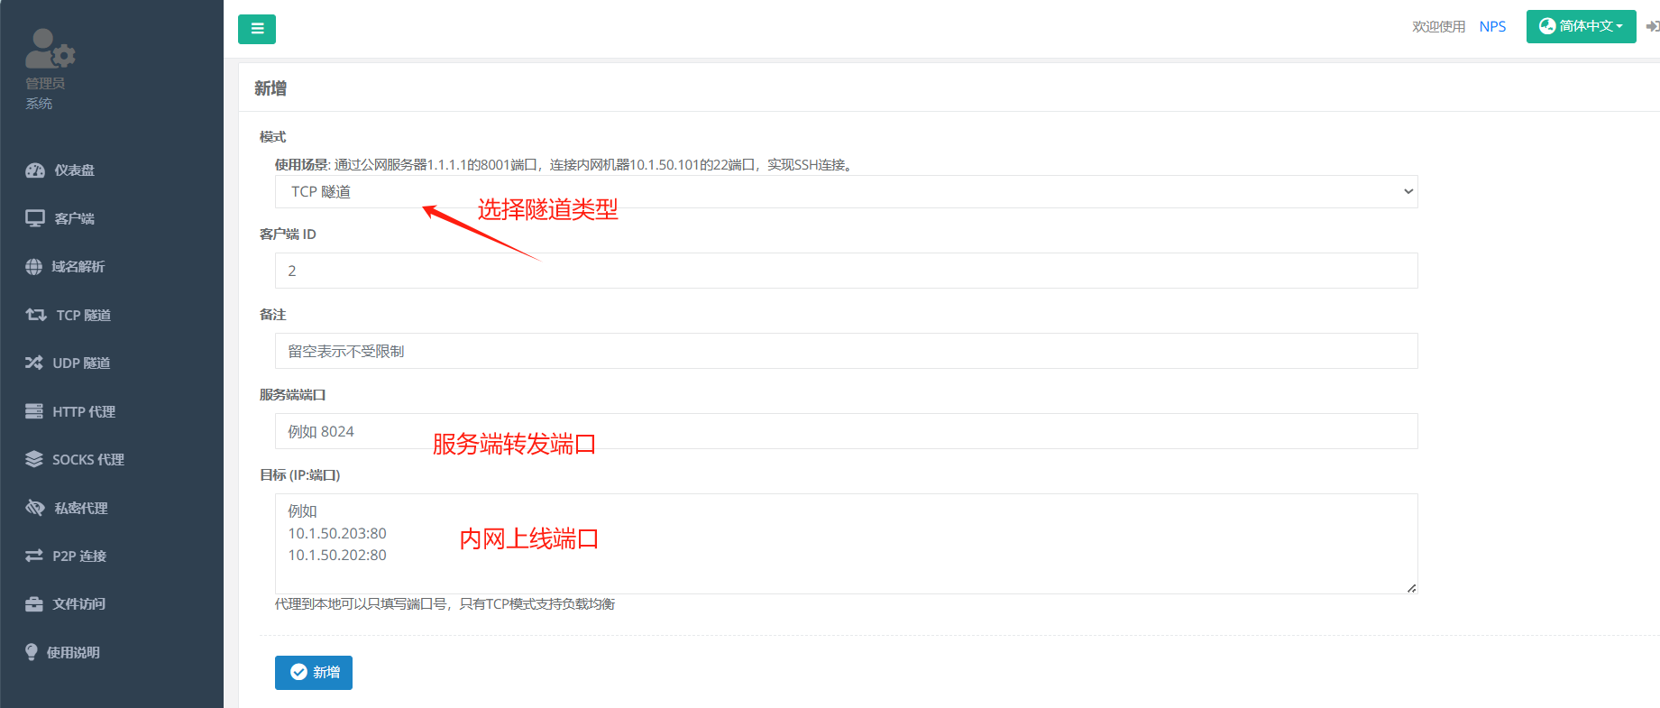Toggle the sidebar with hamburger button

click(x=257, y=29)
